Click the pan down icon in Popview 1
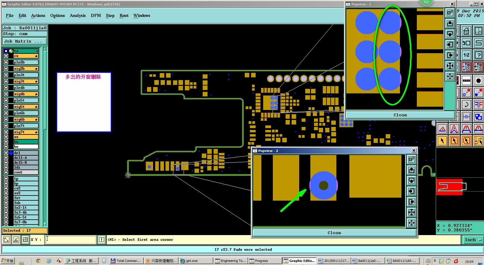Screen dimensions: 484x265 (x=450, y=34)
